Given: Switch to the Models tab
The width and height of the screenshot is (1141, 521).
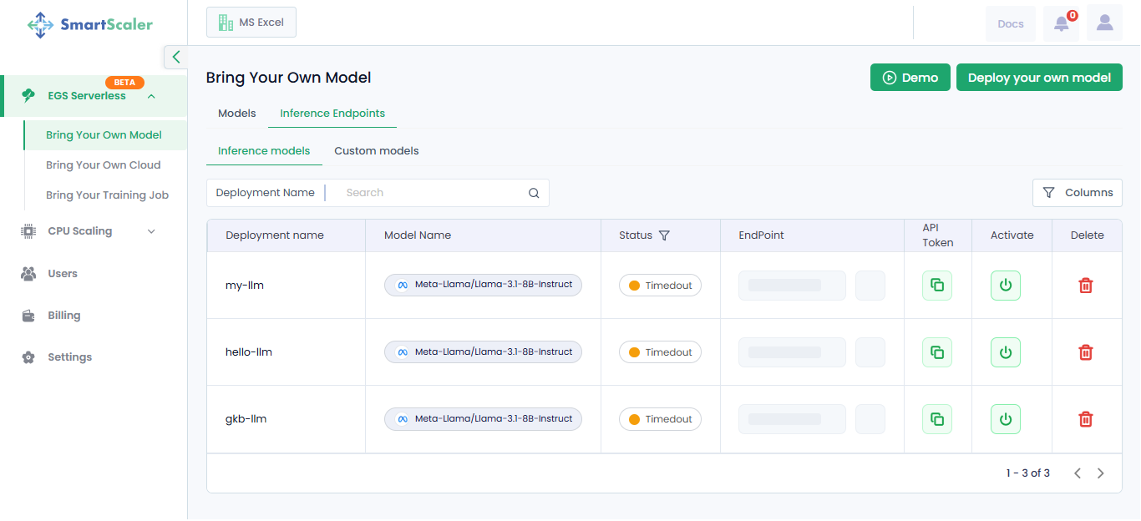Looking at the screenshot, I should coord(236,114).
